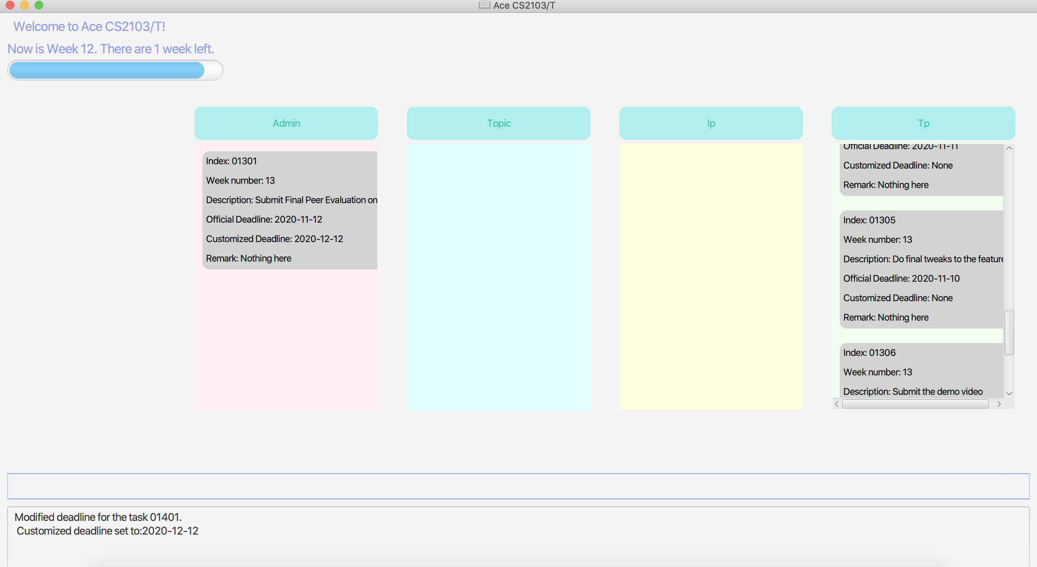The image size is (1037, 567).
Task: Click the scroll-left arrow in the Tp list
Action: [836, 403]
